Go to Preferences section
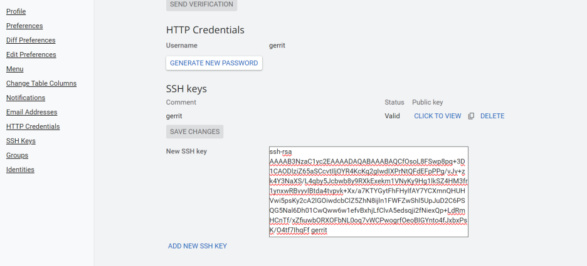 [x=24, y=26]
